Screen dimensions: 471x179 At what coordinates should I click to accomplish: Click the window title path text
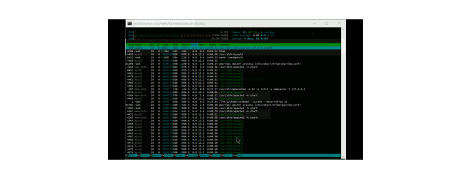point(169,23)
